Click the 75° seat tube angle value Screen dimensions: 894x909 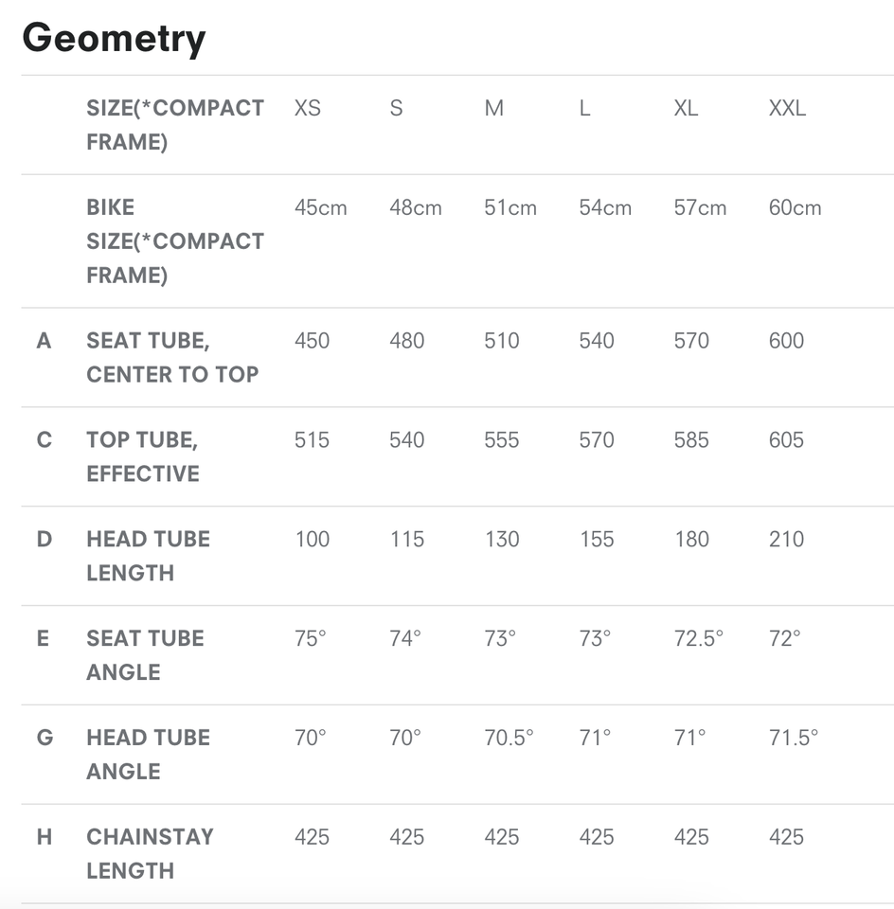pyautogui.click(x=311, y=638)
